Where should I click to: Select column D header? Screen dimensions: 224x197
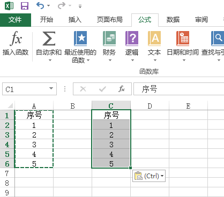(x=150, y=106)
